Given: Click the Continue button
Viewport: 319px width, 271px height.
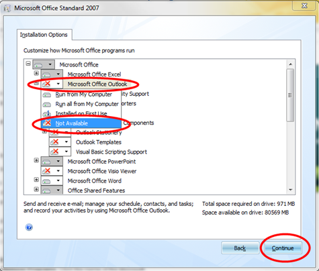Looking at the screenshot, I should click(283, 248).
